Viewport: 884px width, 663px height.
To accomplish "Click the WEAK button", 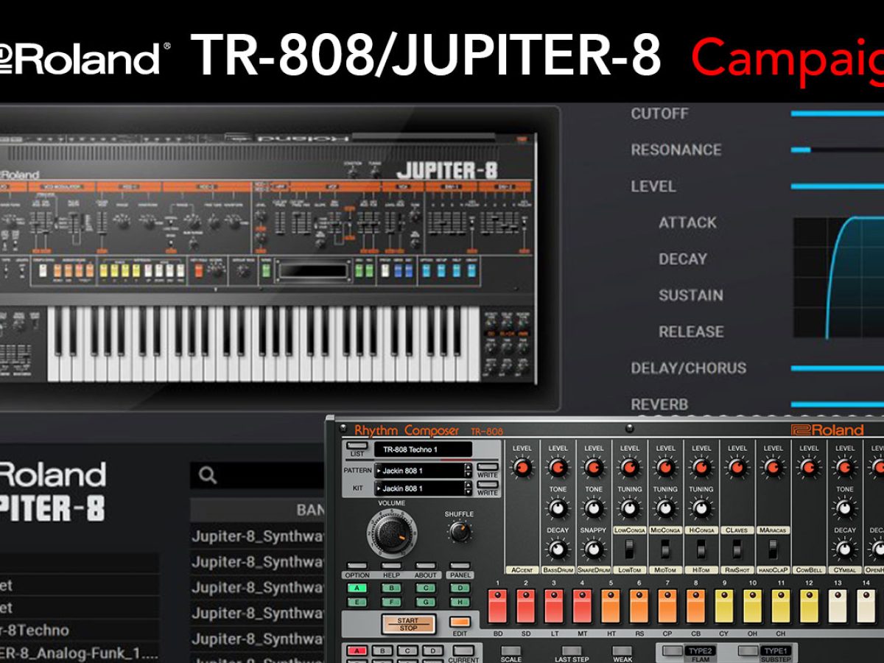I will (x=622, y=651).
